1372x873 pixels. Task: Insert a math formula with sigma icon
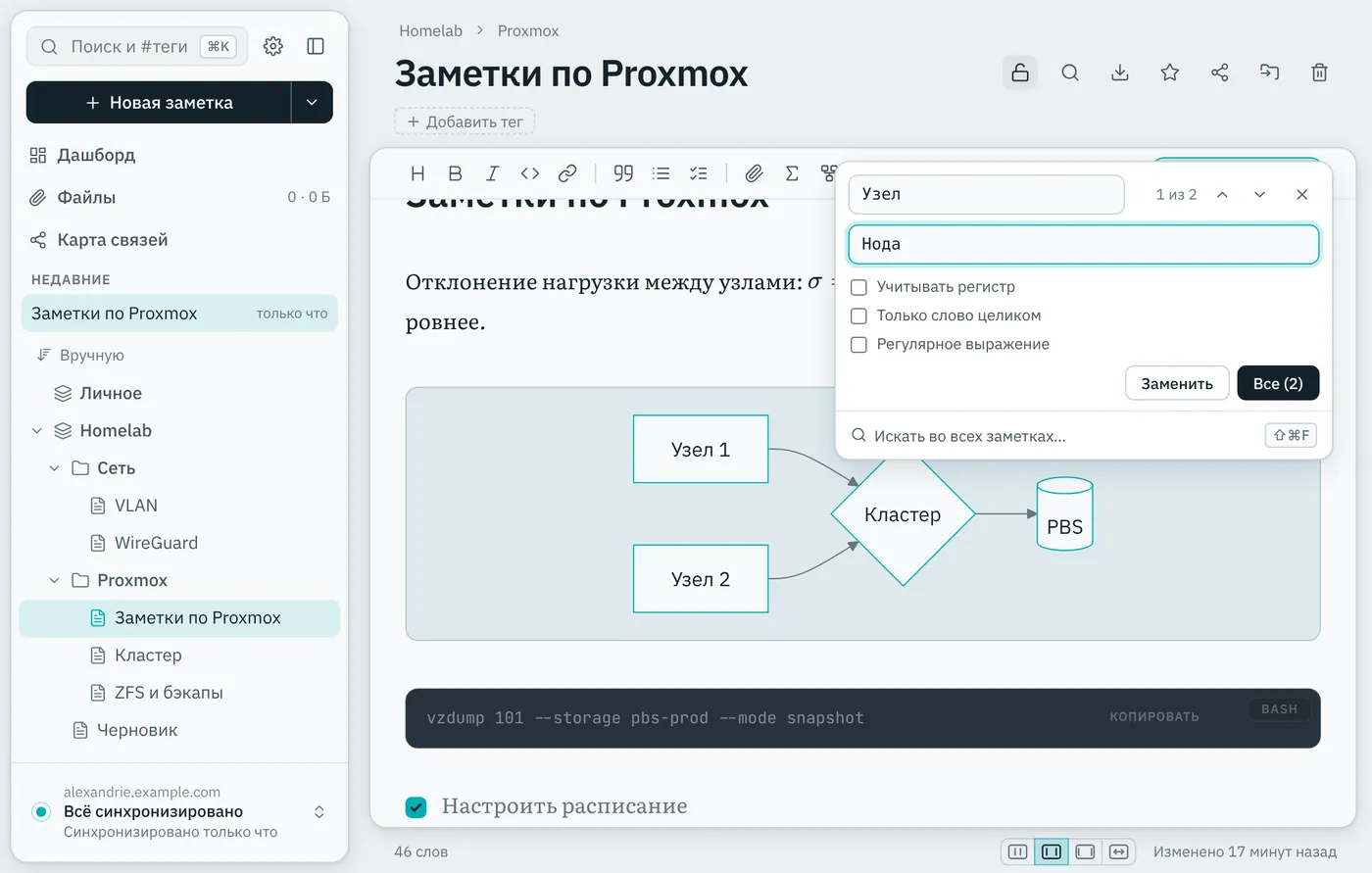[792, 173]
